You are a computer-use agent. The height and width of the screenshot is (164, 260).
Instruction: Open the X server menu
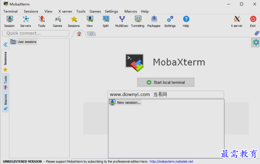click(65, 12)
